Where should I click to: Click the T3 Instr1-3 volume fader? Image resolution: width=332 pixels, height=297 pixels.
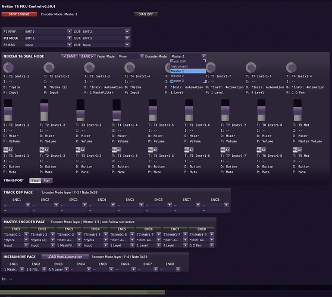click(x=80, y=110)
